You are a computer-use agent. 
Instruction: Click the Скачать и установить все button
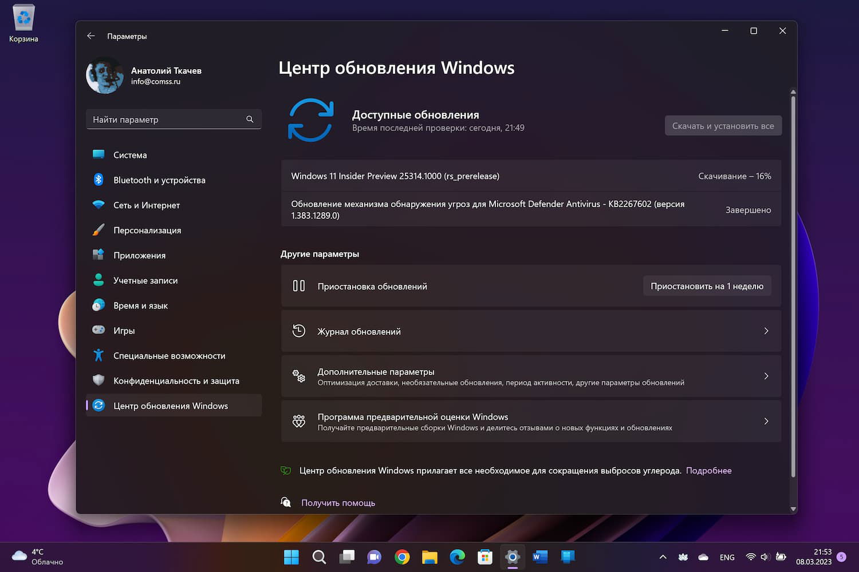(x=723, y=125)
